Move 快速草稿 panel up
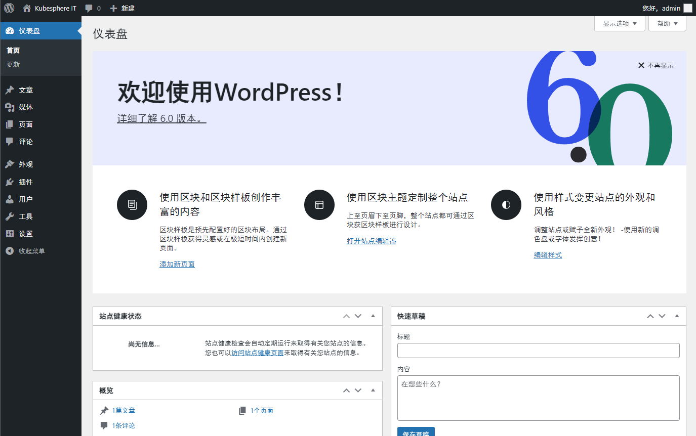 click(x=650, y=316)
